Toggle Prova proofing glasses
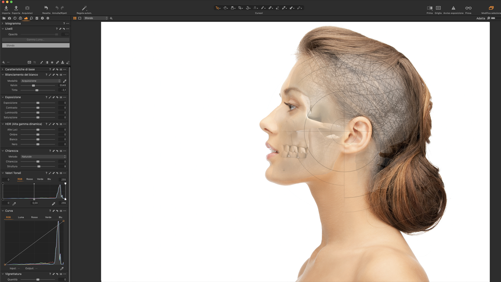This screenshot has height=282, width=501. [468, 8]
